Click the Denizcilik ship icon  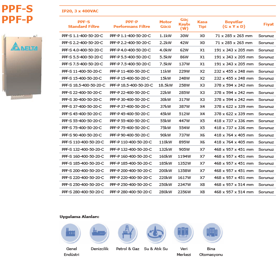pos(99,233)
